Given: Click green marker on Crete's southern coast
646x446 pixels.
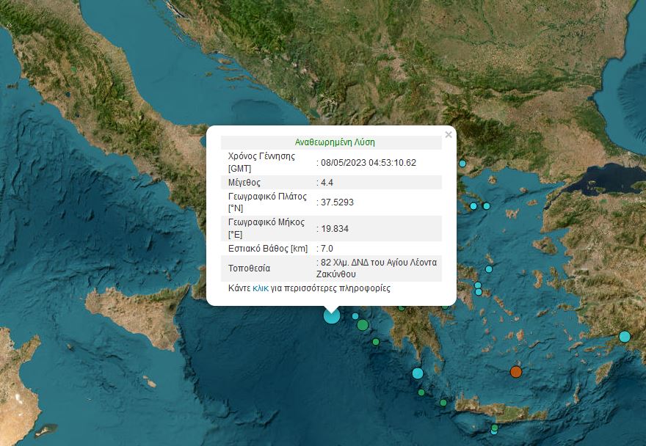Looking at the screenshot, I should point(495,428).
